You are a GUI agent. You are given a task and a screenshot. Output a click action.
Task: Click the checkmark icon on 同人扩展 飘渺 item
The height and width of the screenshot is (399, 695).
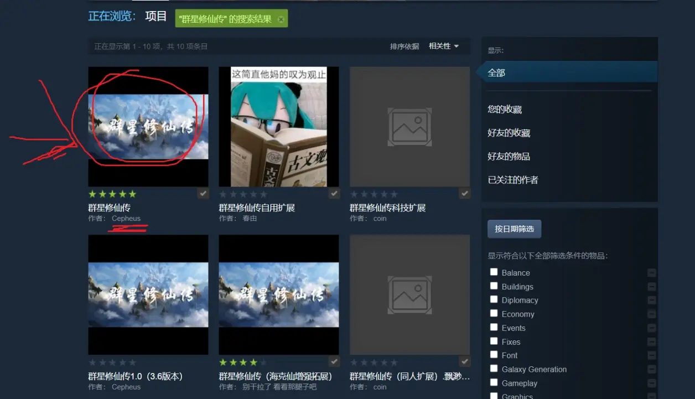tap(464, 362)
